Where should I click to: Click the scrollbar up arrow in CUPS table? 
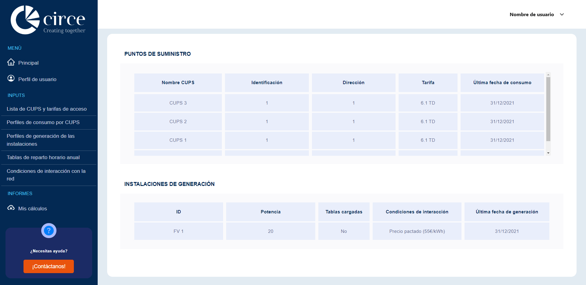point(548,74)
